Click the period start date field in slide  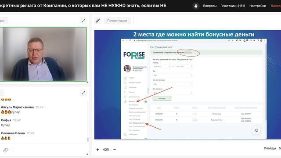[162, 66]
